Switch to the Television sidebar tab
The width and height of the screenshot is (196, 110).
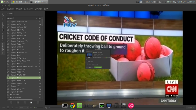3,49
